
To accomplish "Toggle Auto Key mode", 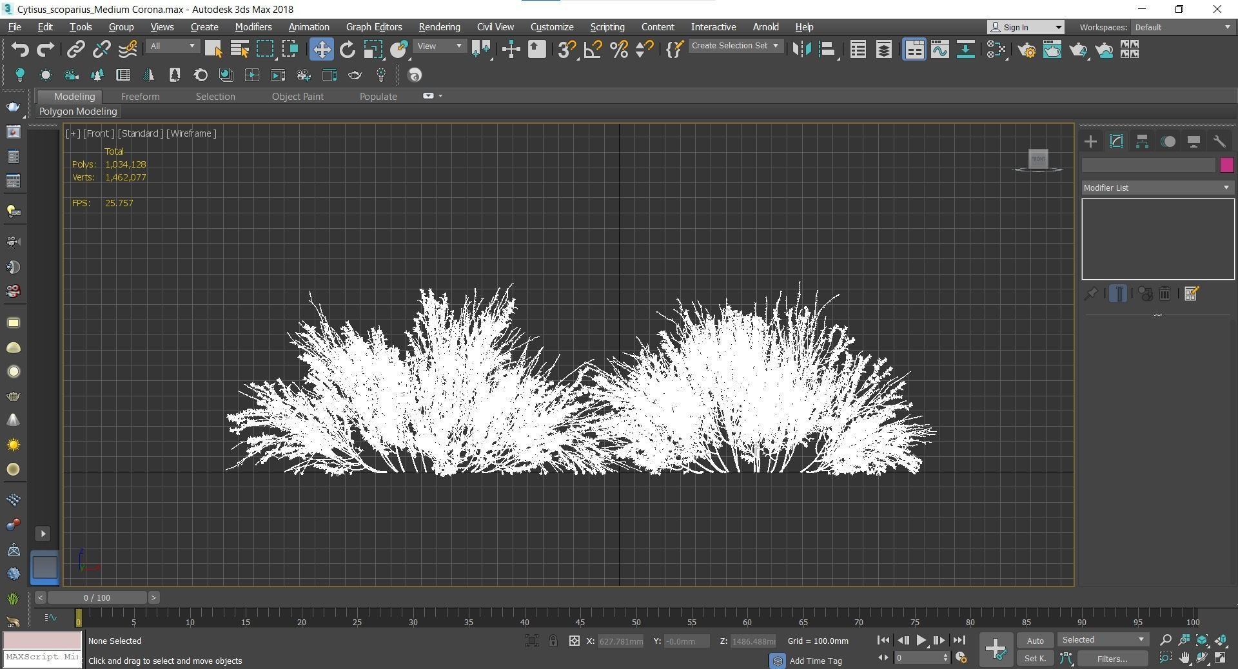I will click(1035, 641).
